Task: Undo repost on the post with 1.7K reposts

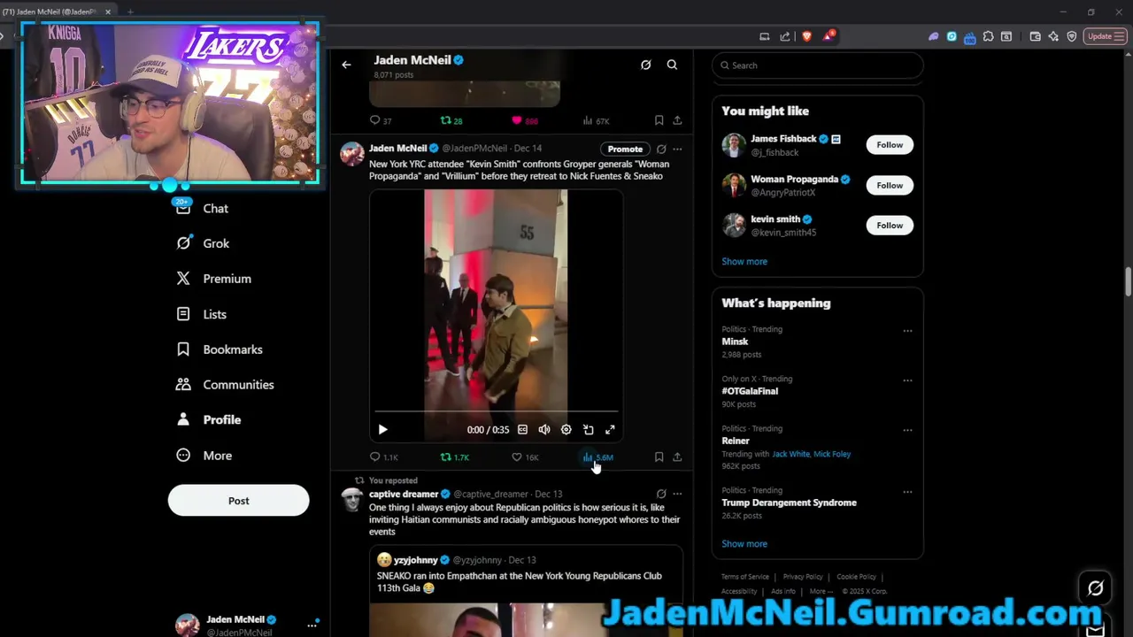Action: 454,457
